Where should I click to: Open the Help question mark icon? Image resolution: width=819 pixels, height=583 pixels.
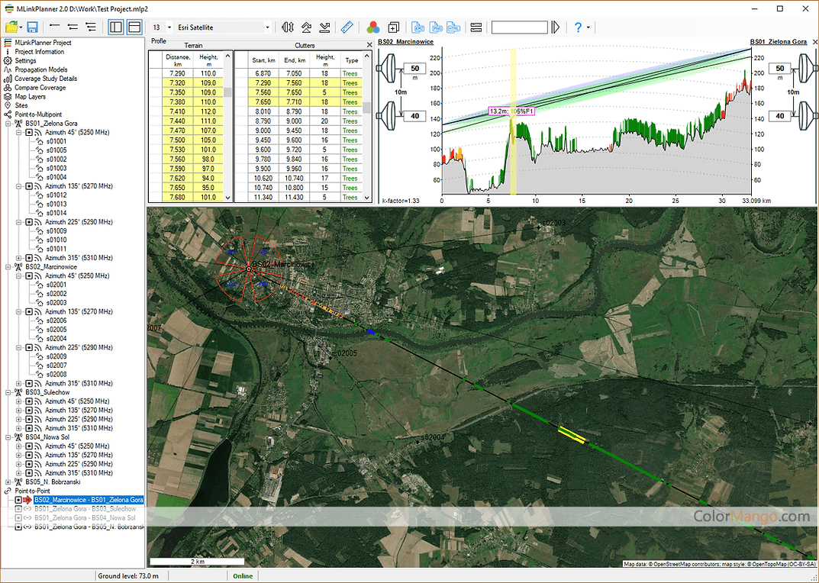577,27
